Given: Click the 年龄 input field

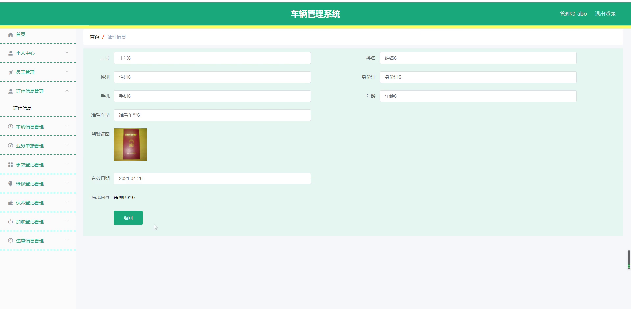Looking at the screenshot, I should tap(478, 96).
